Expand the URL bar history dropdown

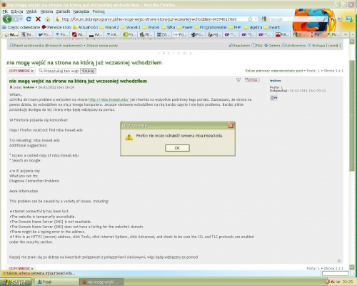(256, 19)
